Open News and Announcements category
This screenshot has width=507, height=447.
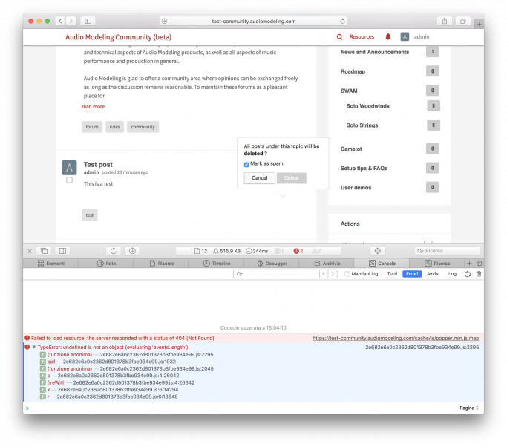tap(375, 52)
